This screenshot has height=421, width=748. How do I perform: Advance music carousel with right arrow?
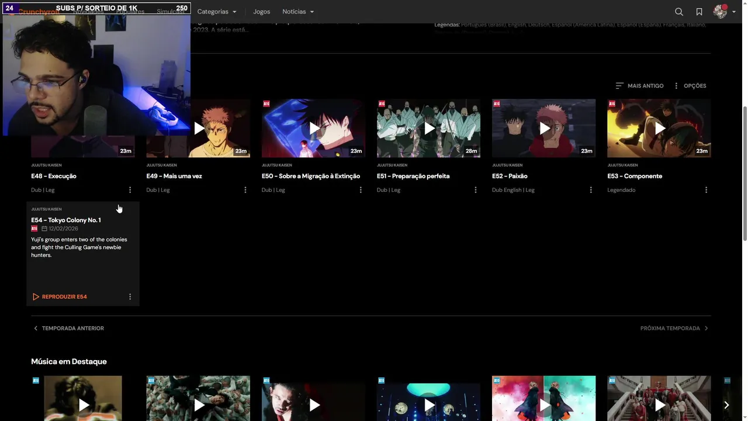tap(726, 405)
